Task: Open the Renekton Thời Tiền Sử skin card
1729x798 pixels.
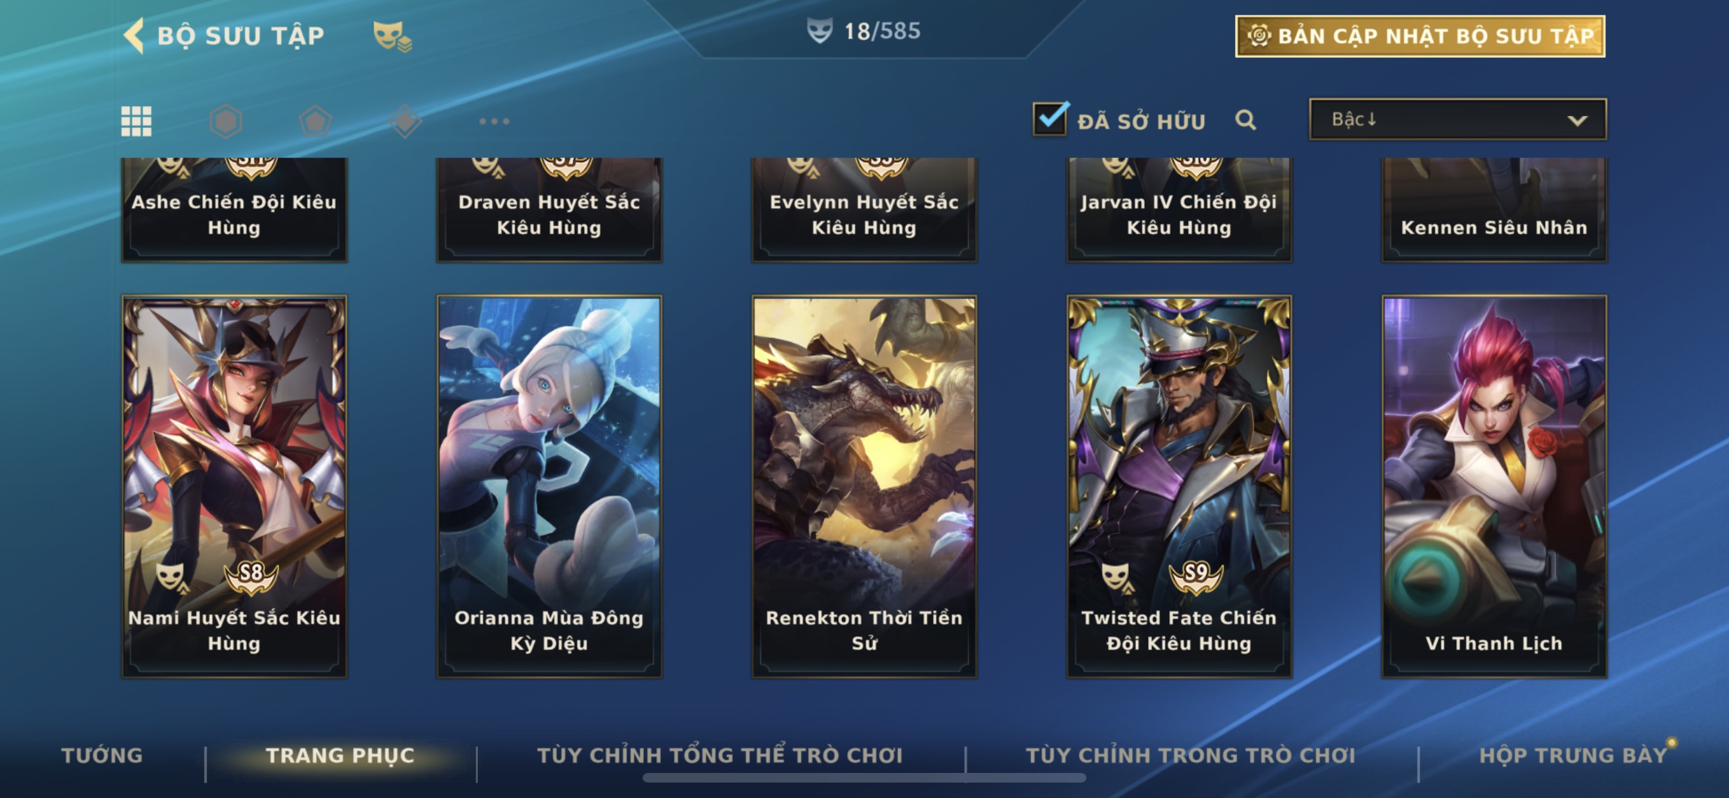Action: [864, 487]
